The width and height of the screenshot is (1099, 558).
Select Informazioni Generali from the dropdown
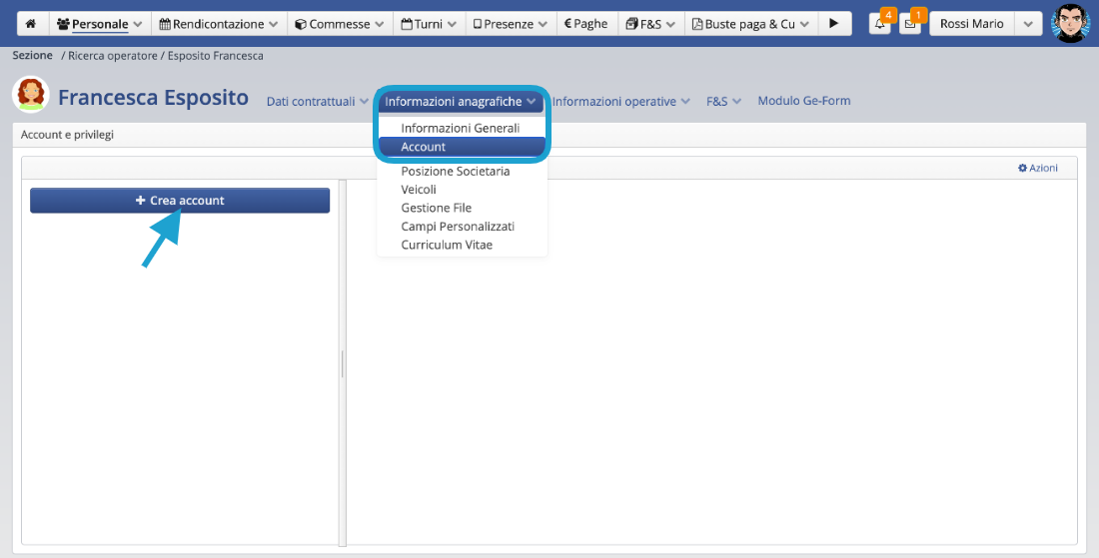tap(460, 128)
